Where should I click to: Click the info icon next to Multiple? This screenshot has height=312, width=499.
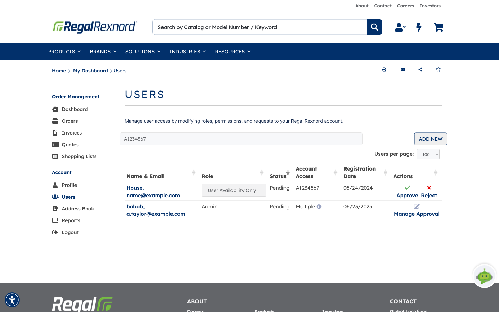pos(319,207)
